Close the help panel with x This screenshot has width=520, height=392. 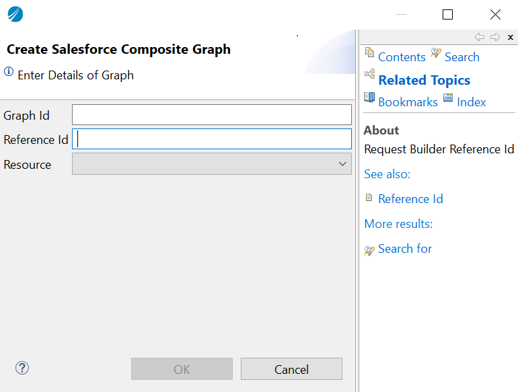pyautogui.click(x=511, y=38)
